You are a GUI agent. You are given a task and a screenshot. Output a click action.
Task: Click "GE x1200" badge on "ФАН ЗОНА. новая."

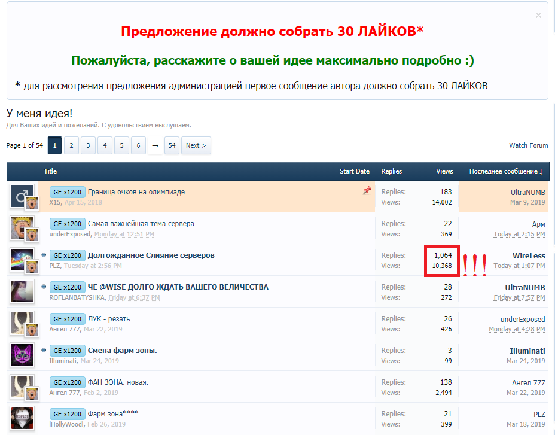(67, 382)
